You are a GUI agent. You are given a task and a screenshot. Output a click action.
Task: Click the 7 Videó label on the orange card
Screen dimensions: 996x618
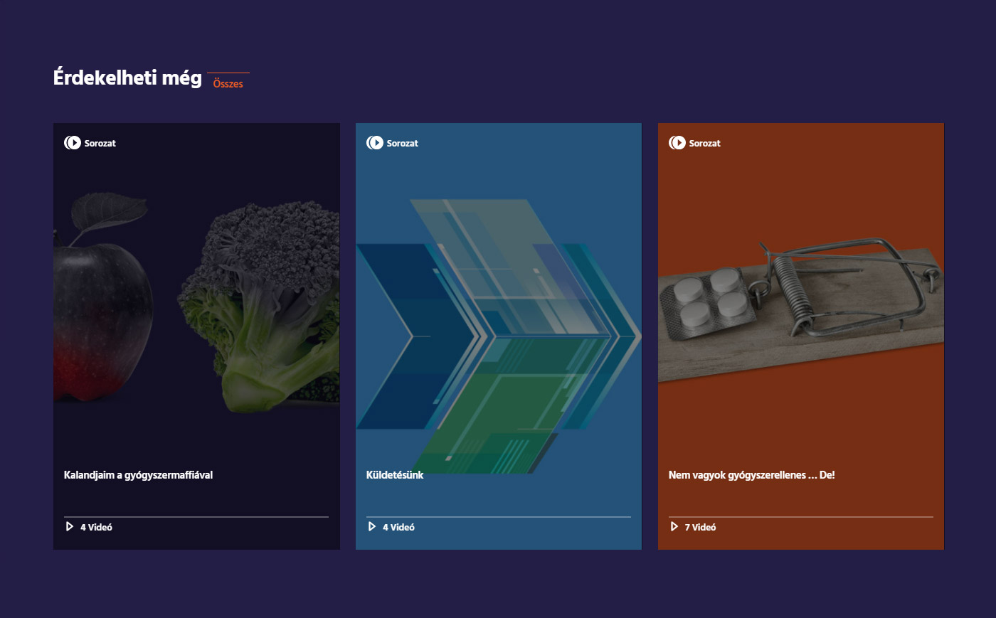point(700,527)
